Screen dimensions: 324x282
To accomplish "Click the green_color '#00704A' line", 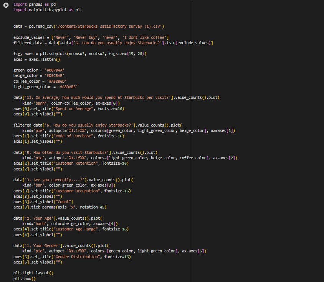I will pyautogui.click(x=39, y=70).
